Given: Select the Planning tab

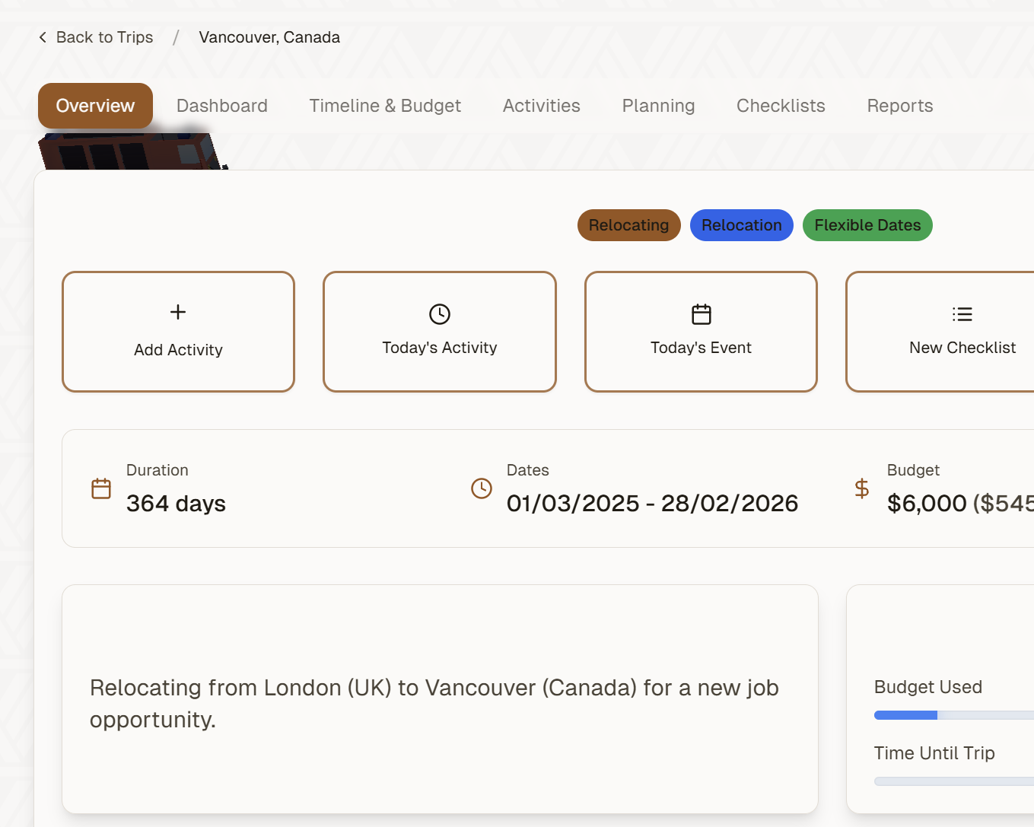Looking at the screenshot, I should pos(659,106).
